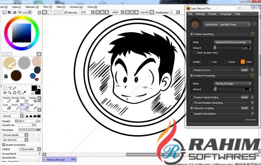Image resolution: width=261 pixels, height=165 pixels.
Task: Open the Distortion Scripting Graph button
Action: (x=244, y=108)
